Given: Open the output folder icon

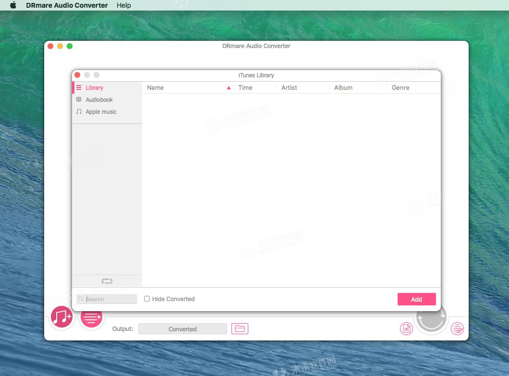Looking at the screenshot, I should coord(240,328).
